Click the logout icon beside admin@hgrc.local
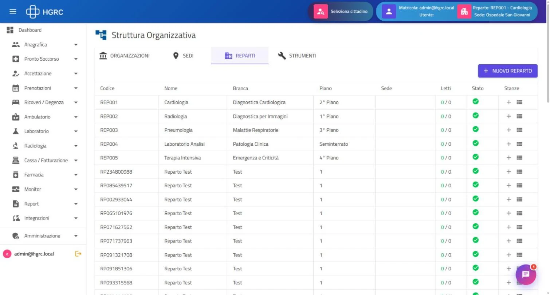The height and width of the screenshot is (295, 550). pyautogui.click(x=78, y=254)
